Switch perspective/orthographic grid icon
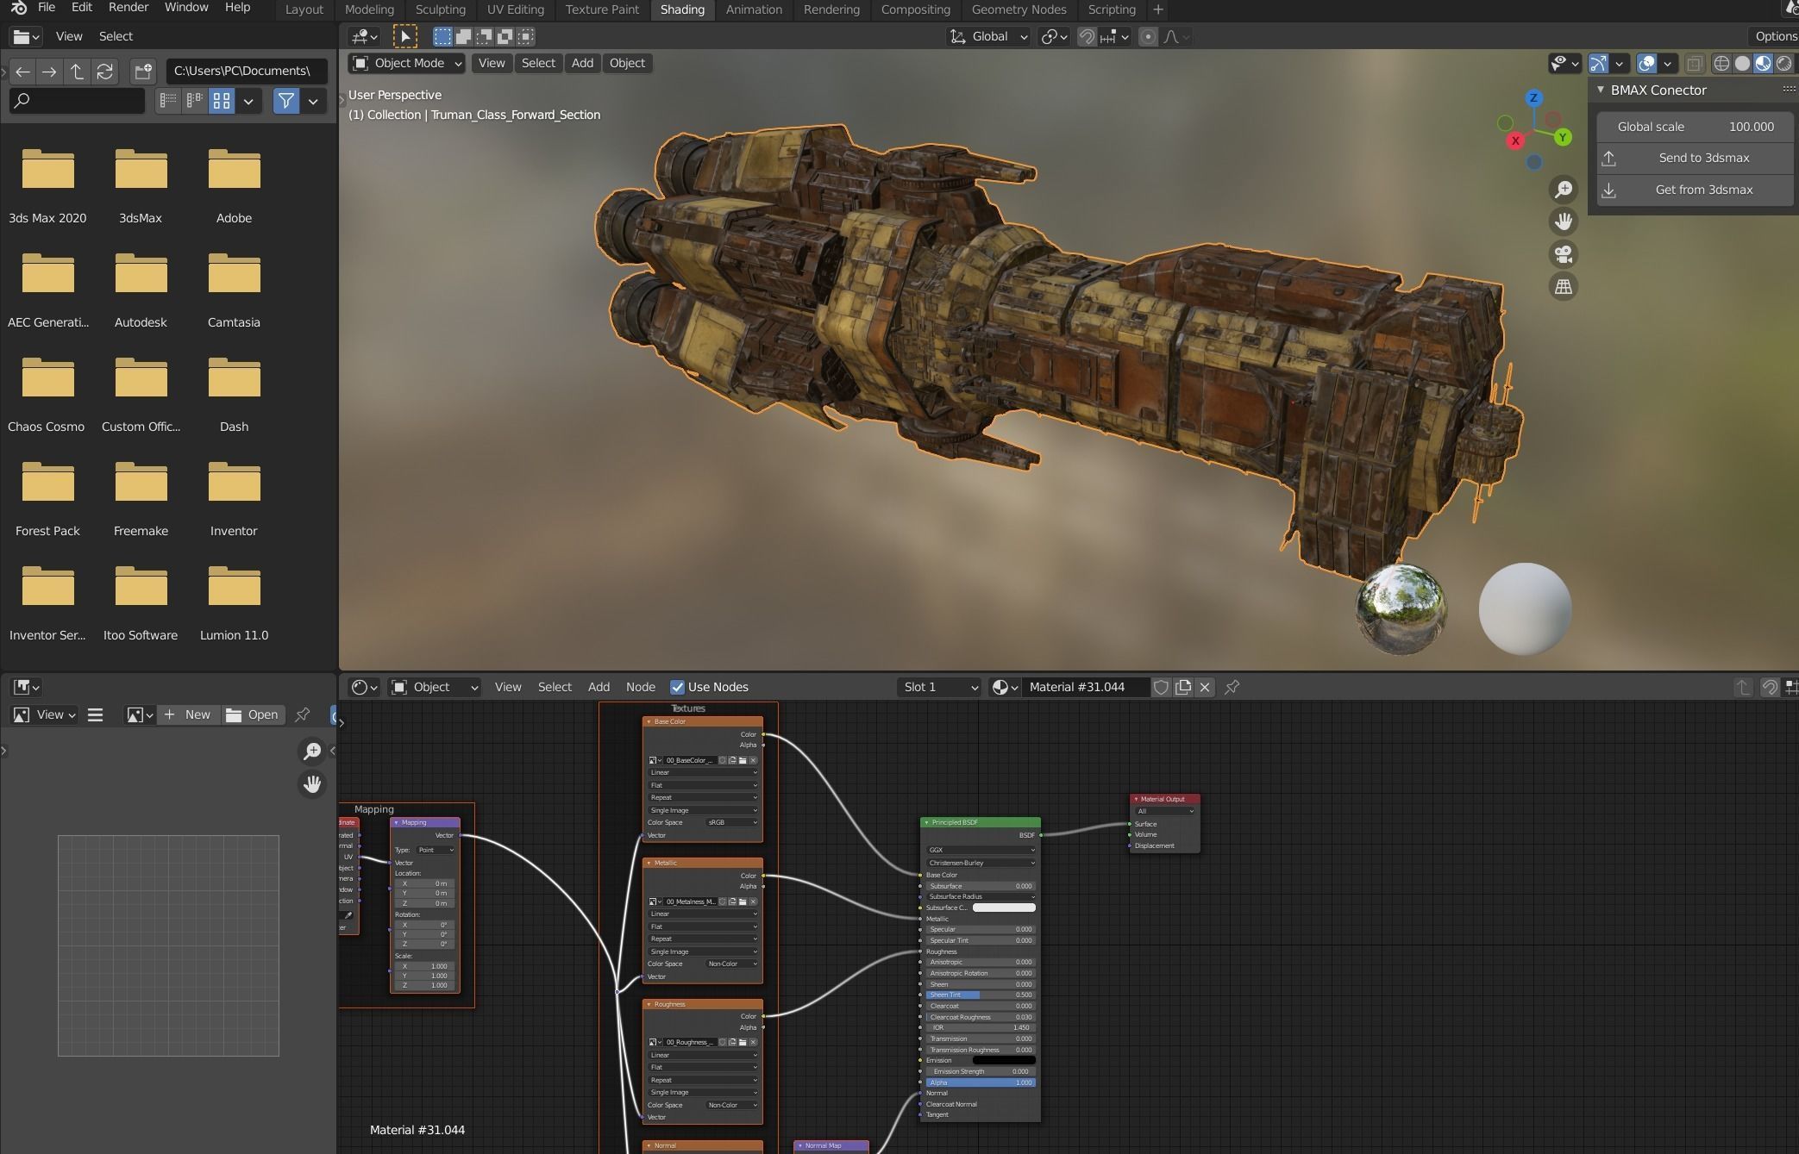The image size is (1799, 1154). tap(1563, 286)
